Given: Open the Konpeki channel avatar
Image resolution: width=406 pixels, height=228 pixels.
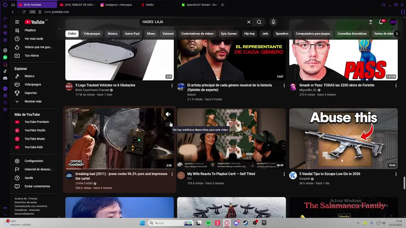Looking at the screenshot, I should coord(293,175).
